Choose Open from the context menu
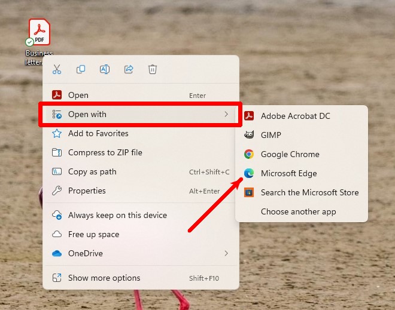Image resolution: width=395 pixels, height=310 pixels. [x=141, y=96]
